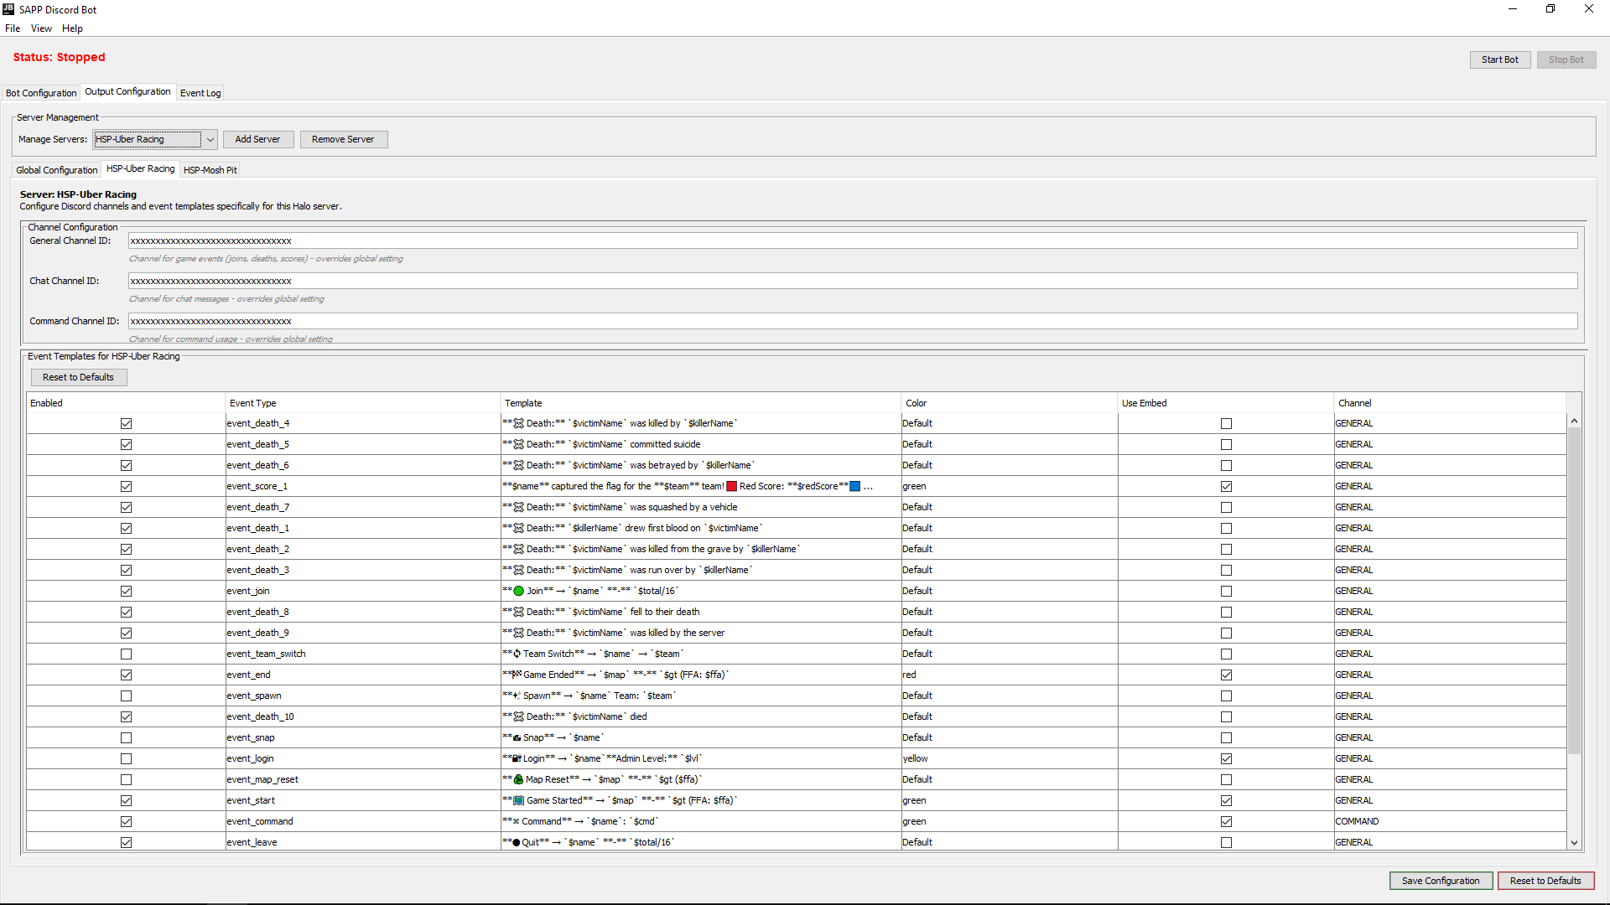
Task: Open the Color cell for event_login
Action: [x=1008, y=758]
